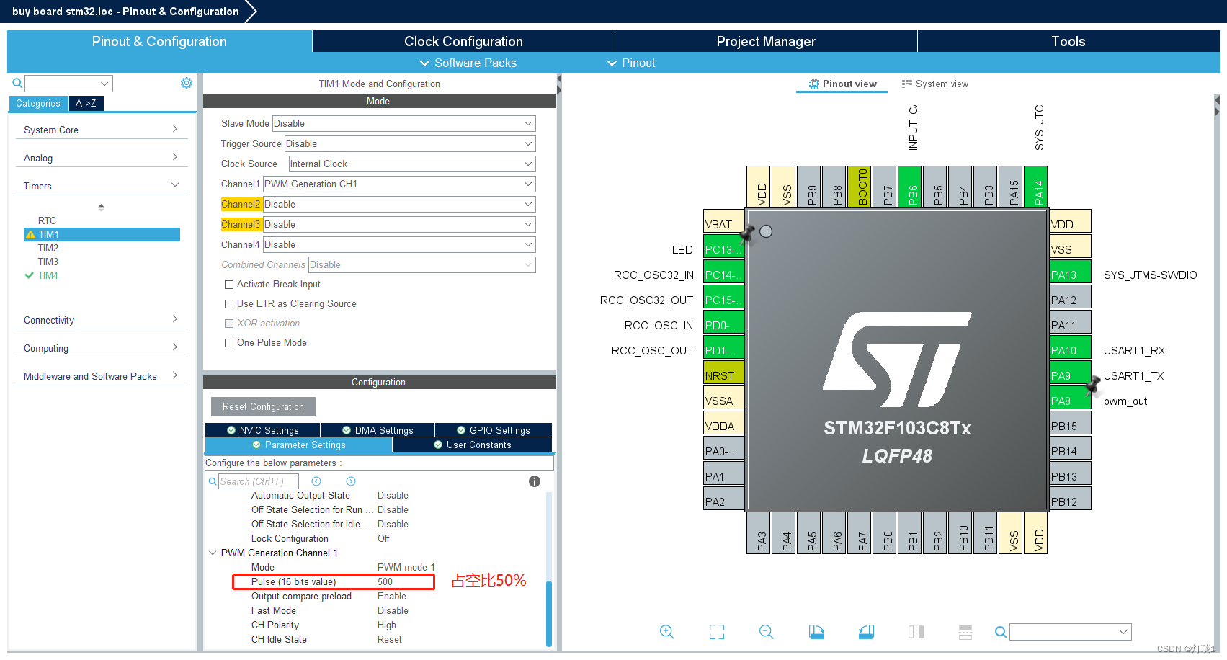This screenshot has width=1227, height=660.
Task: Click the zoom in icon below the pinout
Action: coord(666,632)
